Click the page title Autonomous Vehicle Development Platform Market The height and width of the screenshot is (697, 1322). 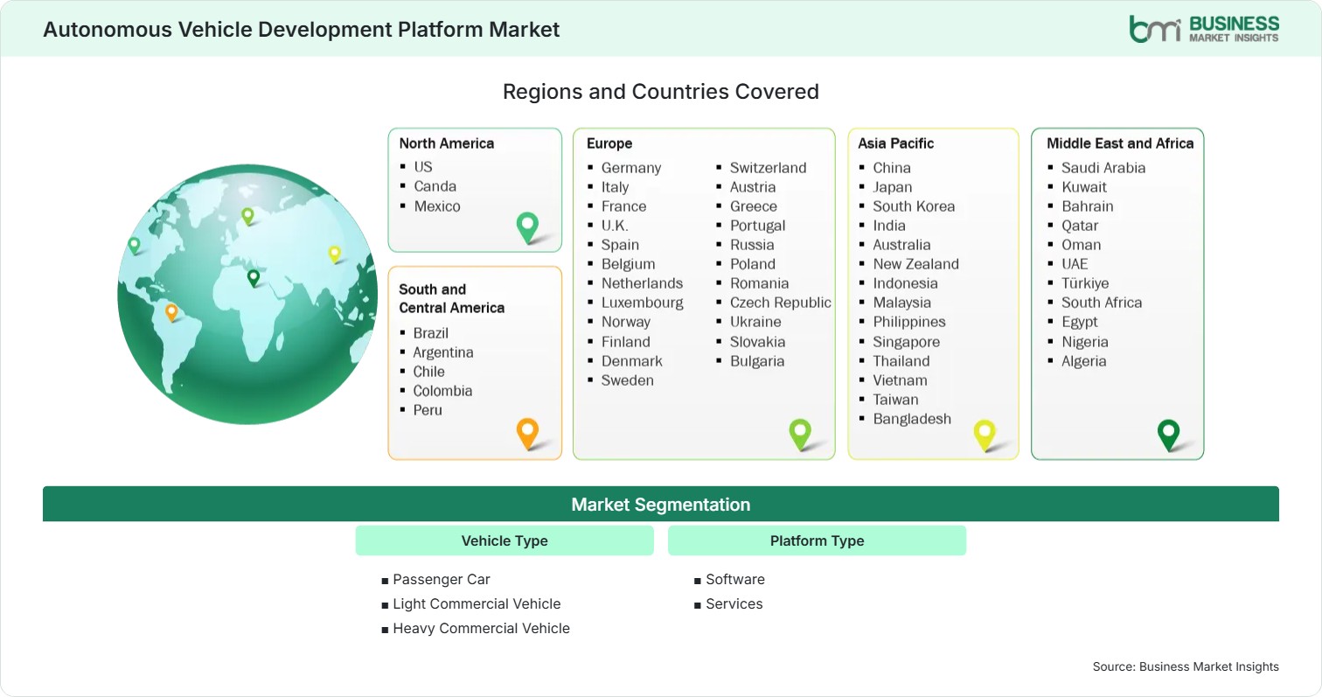click(x=302, y=29)
